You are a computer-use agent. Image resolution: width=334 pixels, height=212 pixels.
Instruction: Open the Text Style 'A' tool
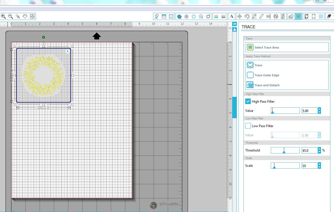tap(232, 16)
